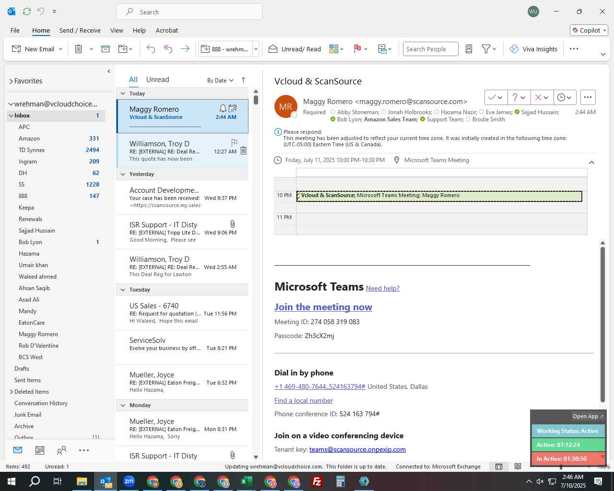Collapse the meeting calendar preview chevron
This screenshot has height=491, width=614.
(591, 162)
